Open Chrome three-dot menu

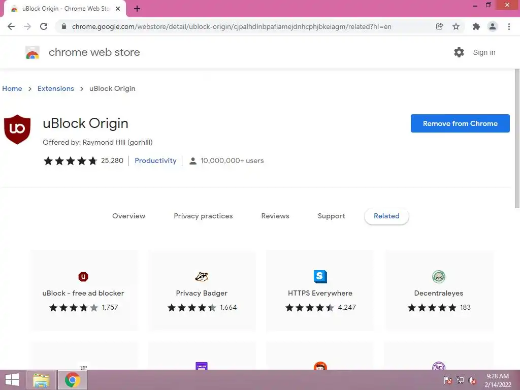pos(509,26)
